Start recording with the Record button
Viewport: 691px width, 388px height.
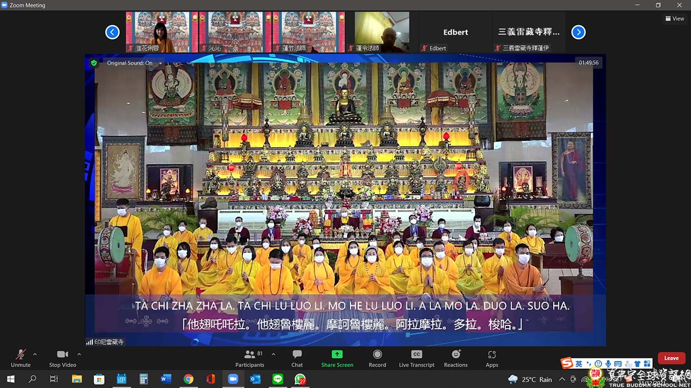(x=377, y=358)
